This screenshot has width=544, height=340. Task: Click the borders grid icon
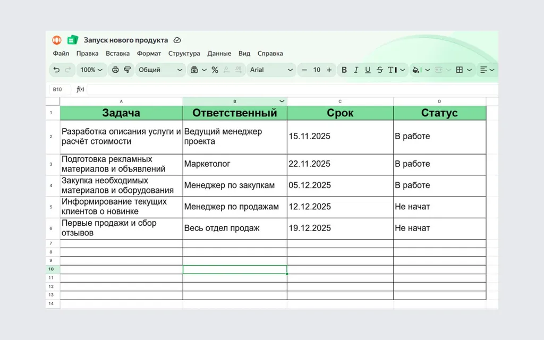[460, 70]
